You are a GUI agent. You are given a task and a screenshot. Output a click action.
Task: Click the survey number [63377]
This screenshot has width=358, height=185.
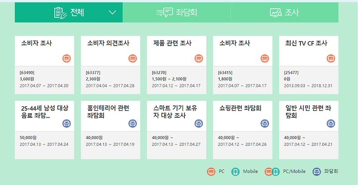93,73
